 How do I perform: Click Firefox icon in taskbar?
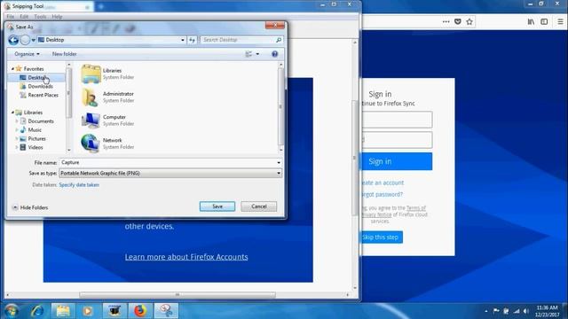[x=140, y=311]
